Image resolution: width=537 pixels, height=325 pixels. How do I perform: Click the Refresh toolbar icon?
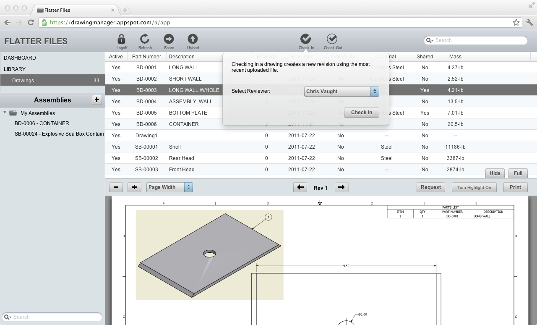pyautogui.click(x=145, y=39)
